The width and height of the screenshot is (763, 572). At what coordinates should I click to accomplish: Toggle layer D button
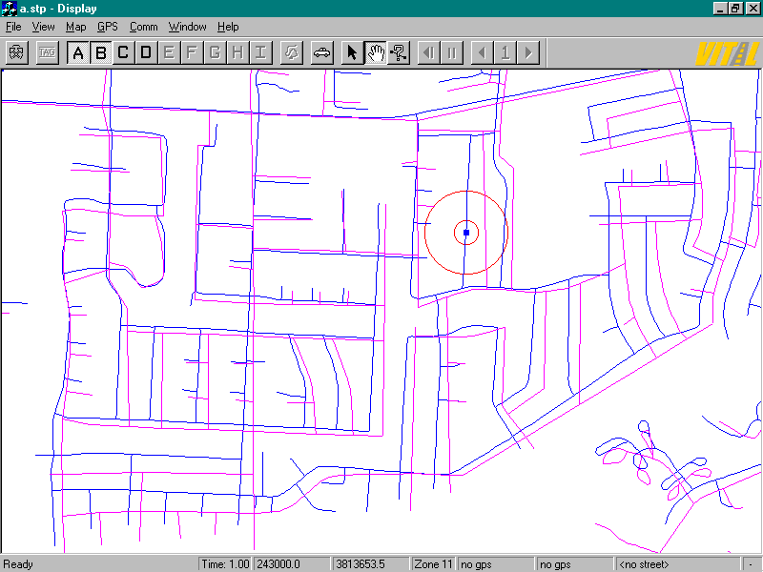click(x=146, y=52)
